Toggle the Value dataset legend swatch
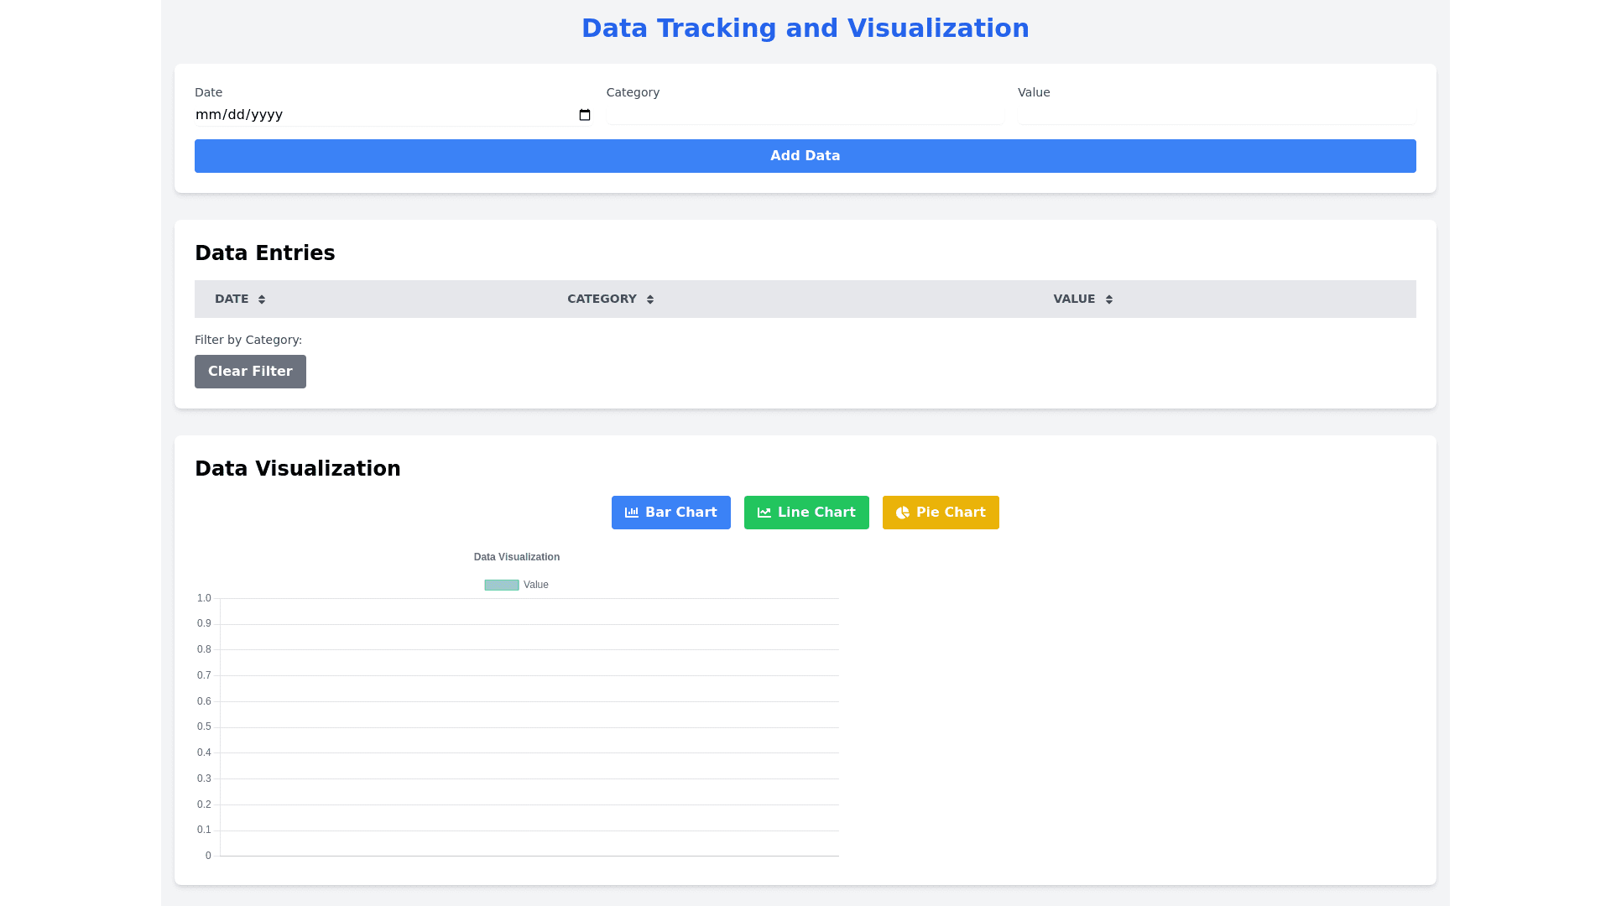 tap(502, 585)
